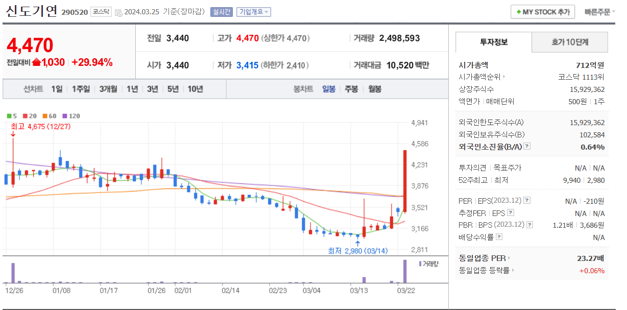This screenshot has height=310, width=627.
Task: Select the 1주일 line chart period
Action: (81, 89)
